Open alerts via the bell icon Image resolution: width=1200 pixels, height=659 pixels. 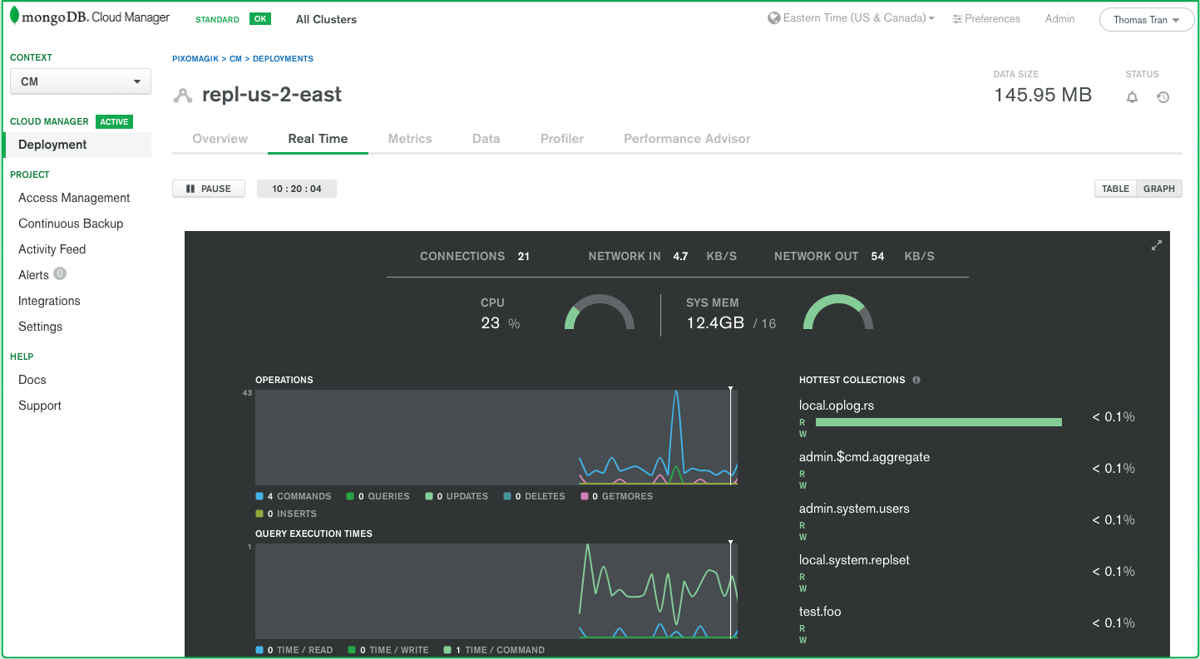(x=1132, y=97)
